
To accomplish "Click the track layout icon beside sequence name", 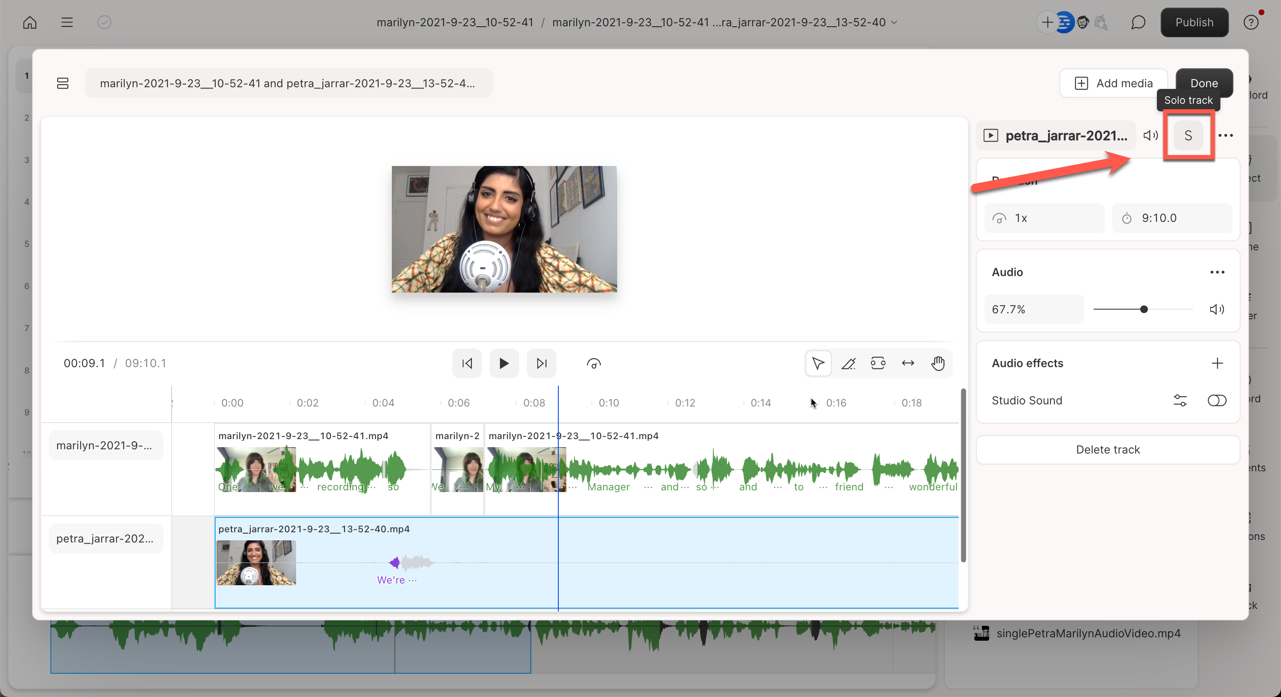I will [63, 83].
